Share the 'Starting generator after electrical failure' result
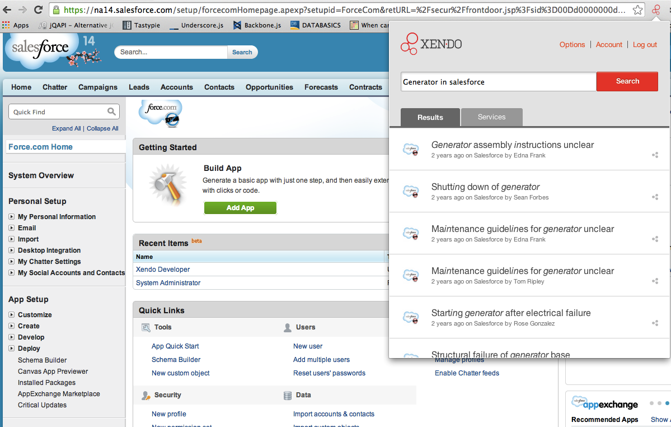 coord(655,323)
